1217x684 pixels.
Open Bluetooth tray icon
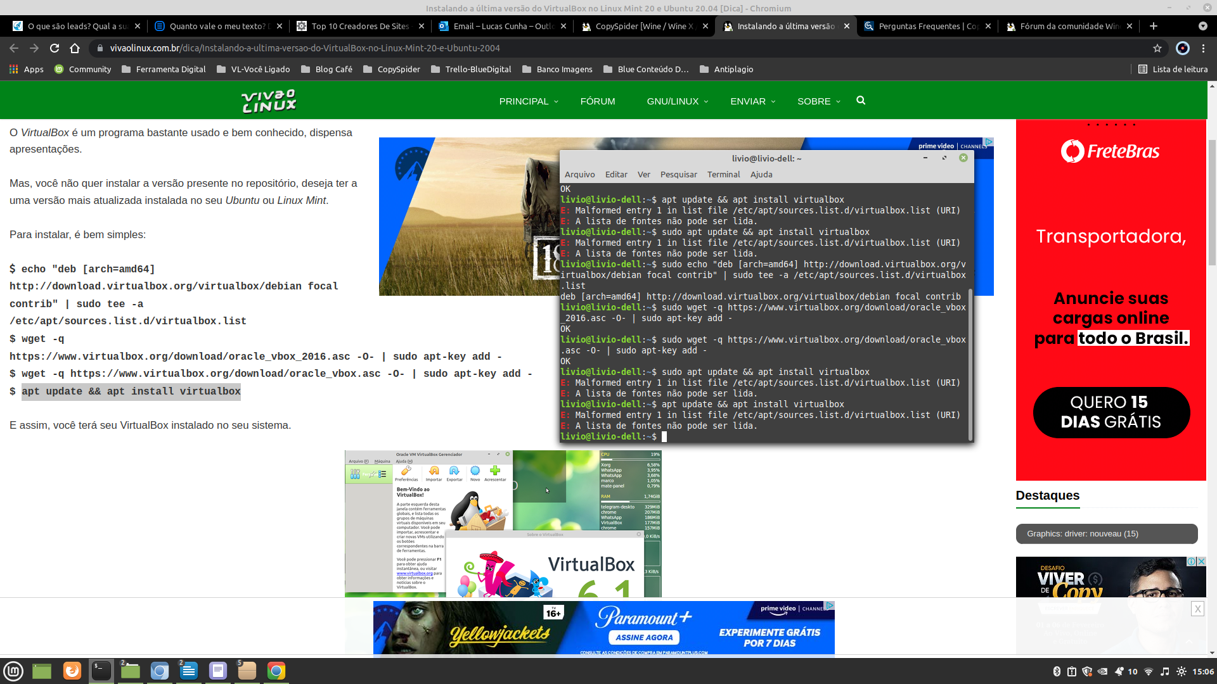1057,671
